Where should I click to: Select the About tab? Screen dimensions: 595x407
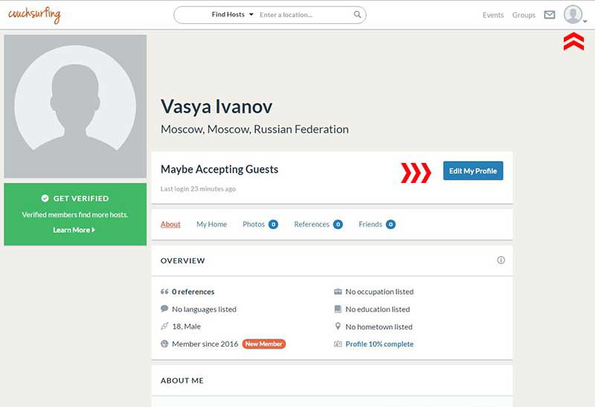click(170, 225)
